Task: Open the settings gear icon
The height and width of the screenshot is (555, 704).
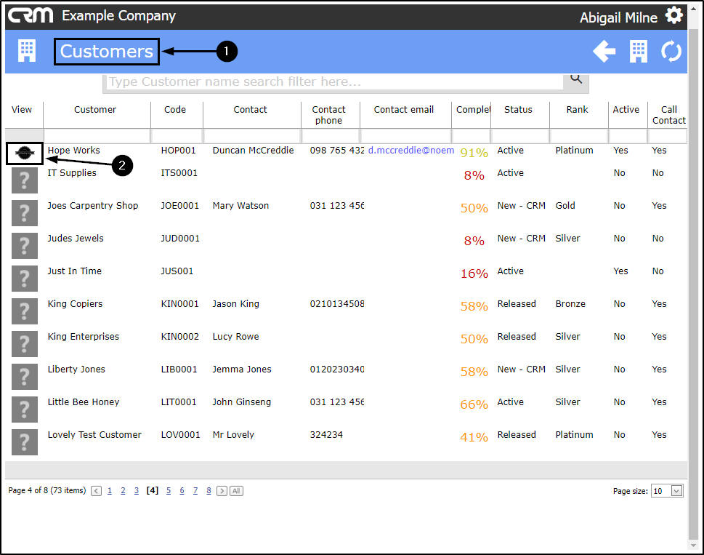Action: [x=673, y=15]
